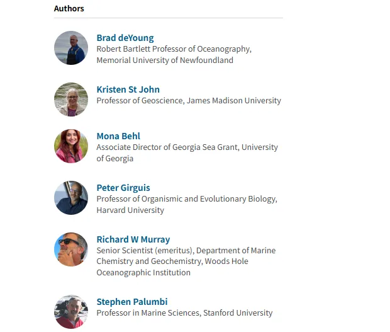Click the Woods Hole Oceanographic Institution text
Screen dimensions: 390x332
tap(172, 266)
